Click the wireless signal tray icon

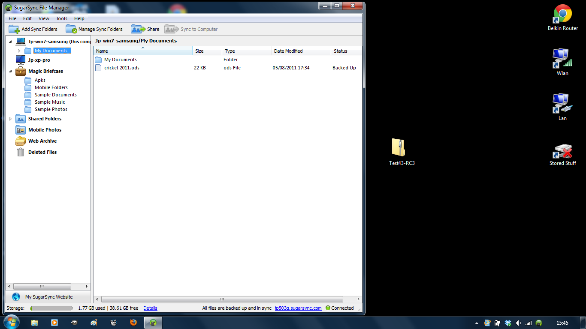529,323
